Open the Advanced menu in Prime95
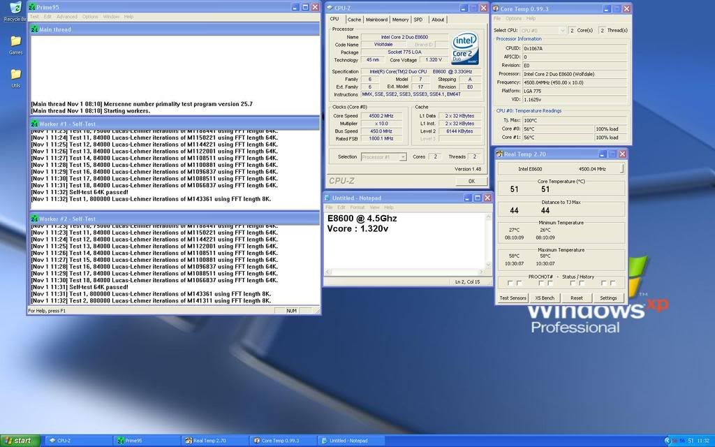This screenshot has height=447, width=715. [67, 17]
